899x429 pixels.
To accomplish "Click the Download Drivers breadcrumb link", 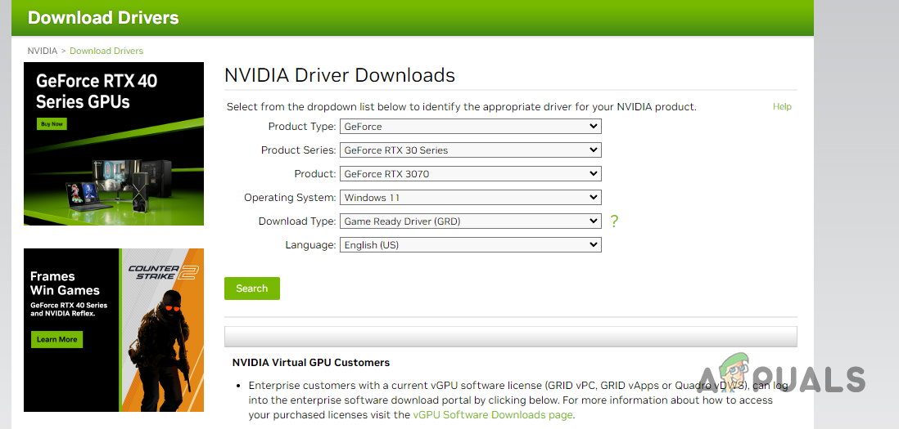I will click(x=106, y=51).
